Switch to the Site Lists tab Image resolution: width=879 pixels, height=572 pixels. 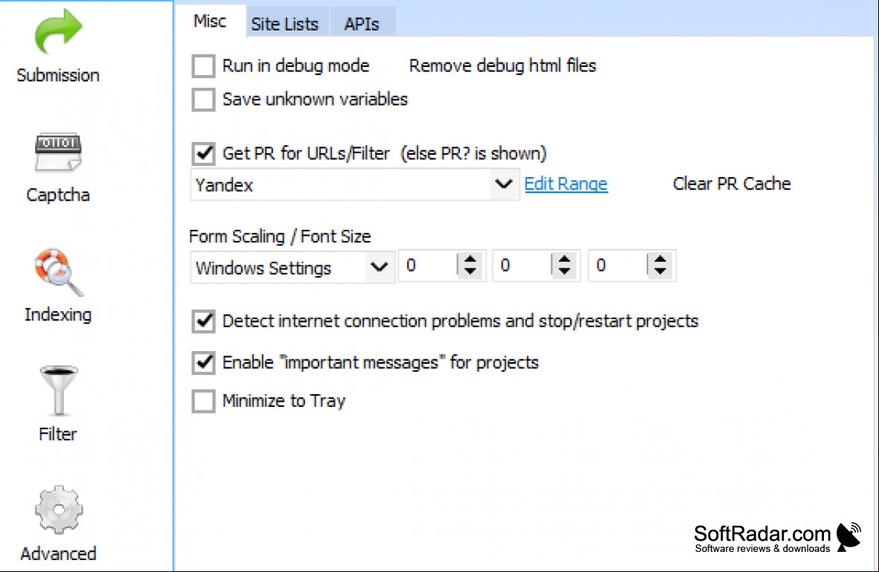tap(285, 24)
